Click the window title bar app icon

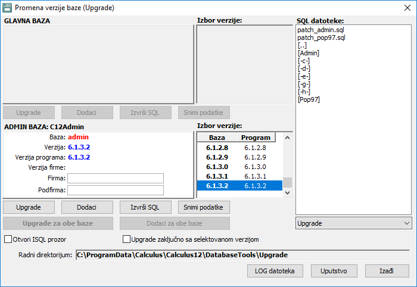(x=8, y=8)
